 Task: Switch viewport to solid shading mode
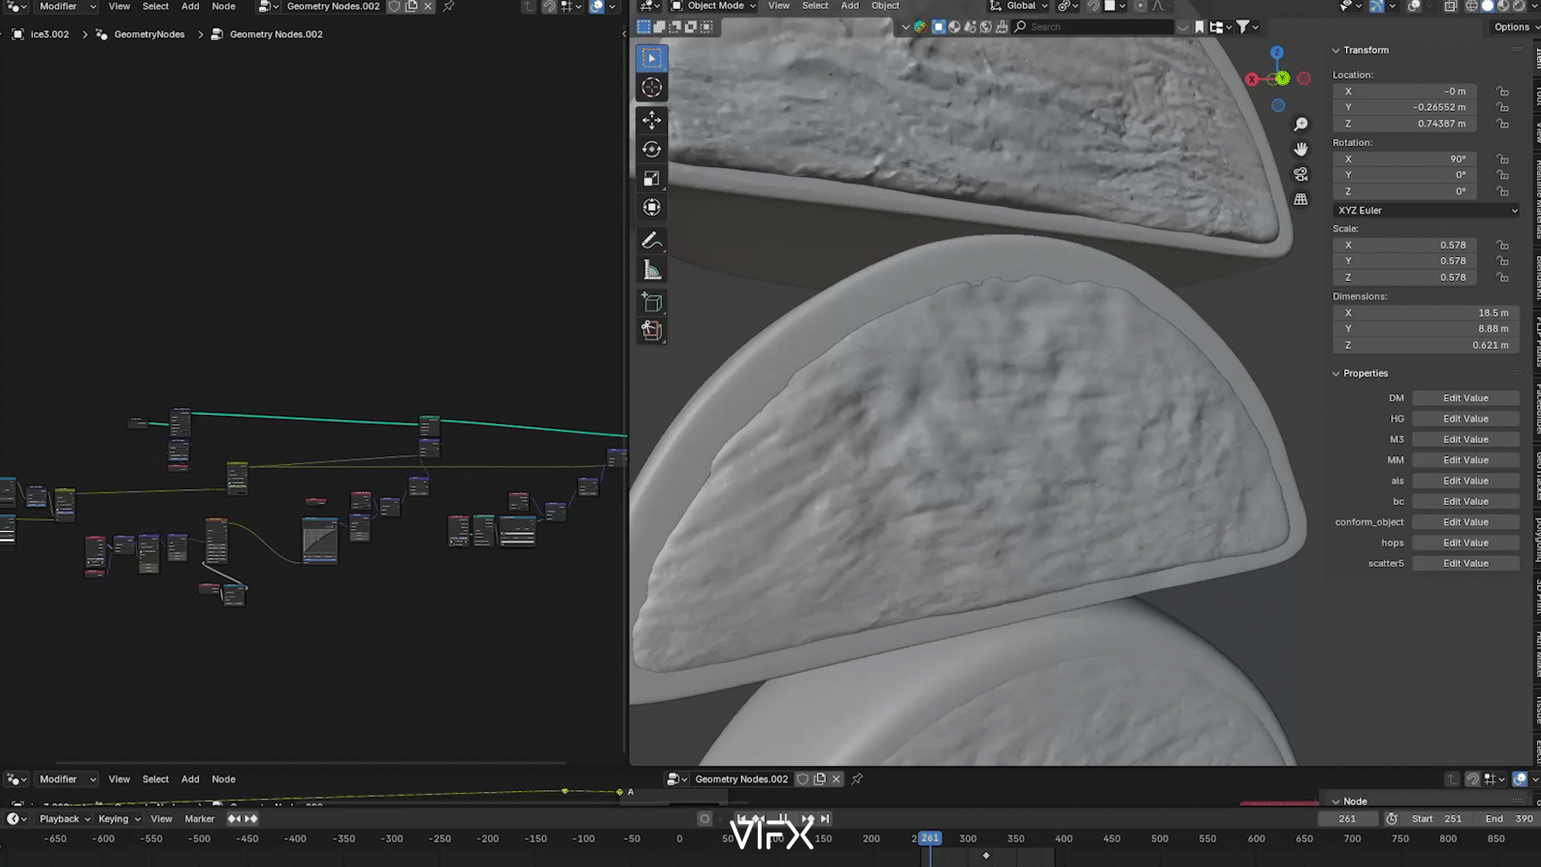pos(1487,6)
